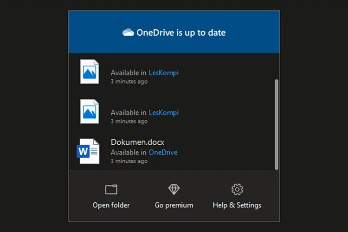Click the gear icon for Help & Settings
This screenshot has height=232, width=348.
pos(237,189)
